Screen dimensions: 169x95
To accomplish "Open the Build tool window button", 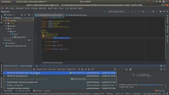I will point(47,91).
